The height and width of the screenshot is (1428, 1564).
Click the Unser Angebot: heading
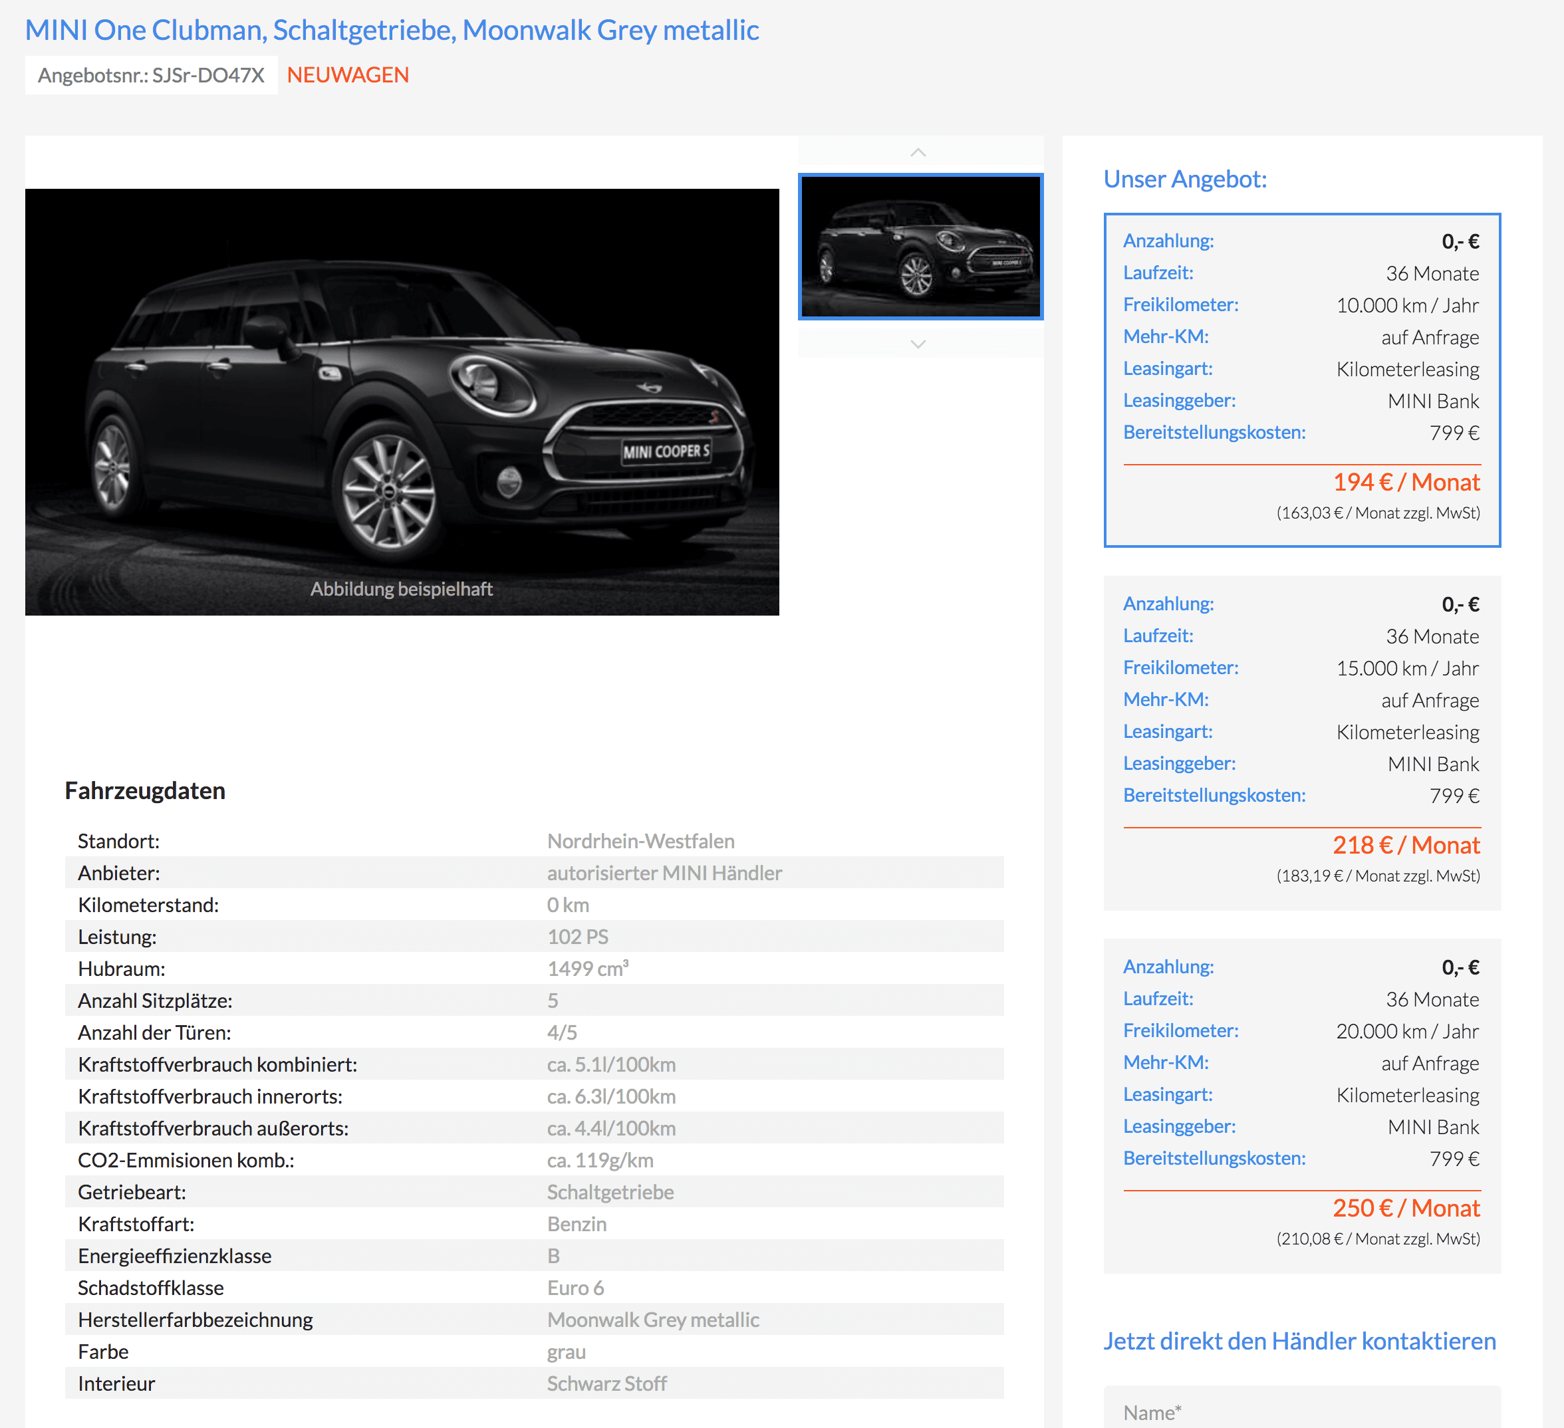tap(1185, 179)
